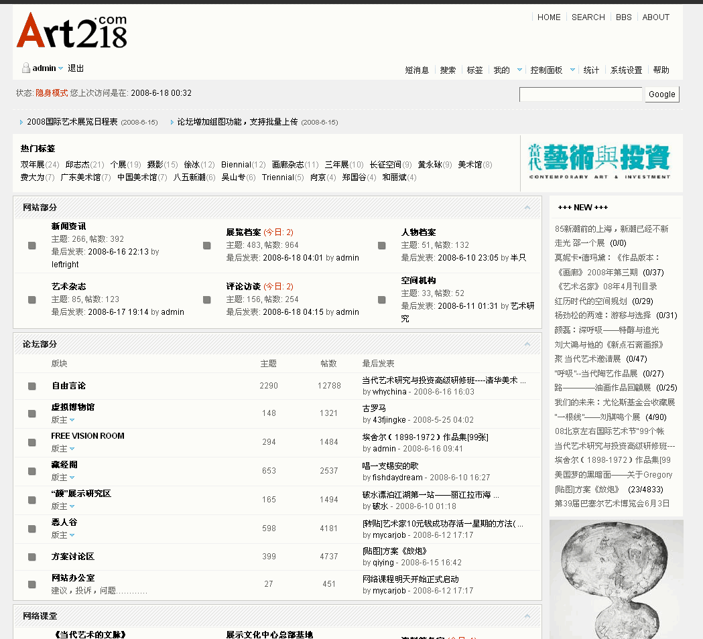The width and height of the screenshot is (703, 639).
Task: Open the Triennial hot tag
Action: coord(278,177)
